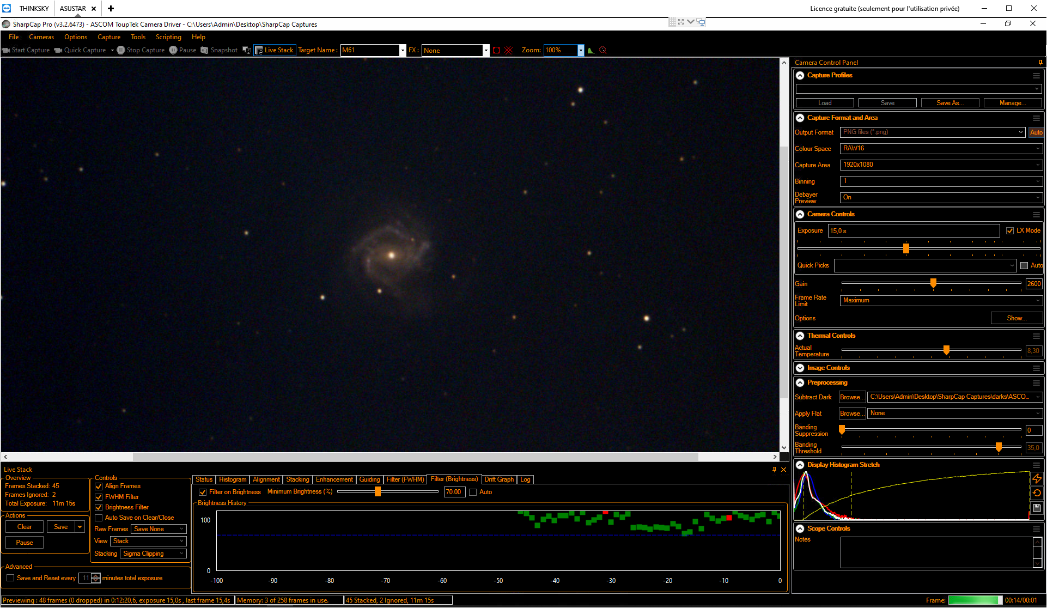
Task: Click the monitor icon left of Live Stack
Action: tap(247, 50)
